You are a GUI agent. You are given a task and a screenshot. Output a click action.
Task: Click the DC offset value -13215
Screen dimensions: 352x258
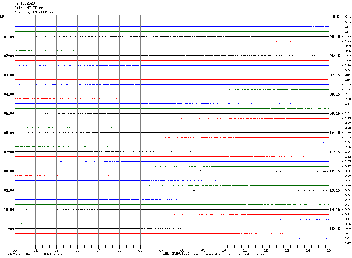[x=346, y=75]
